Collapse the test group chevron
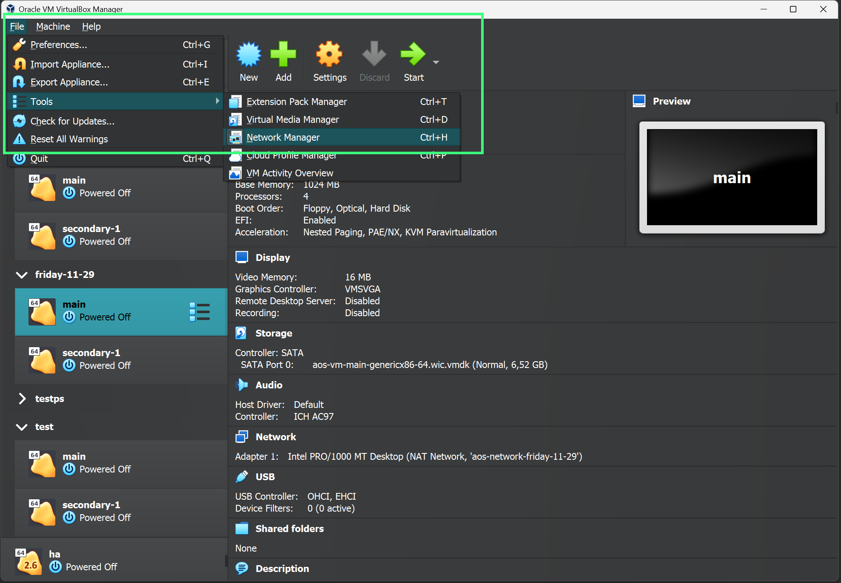Viewport: 841px width, 583px height. point(22,427)
